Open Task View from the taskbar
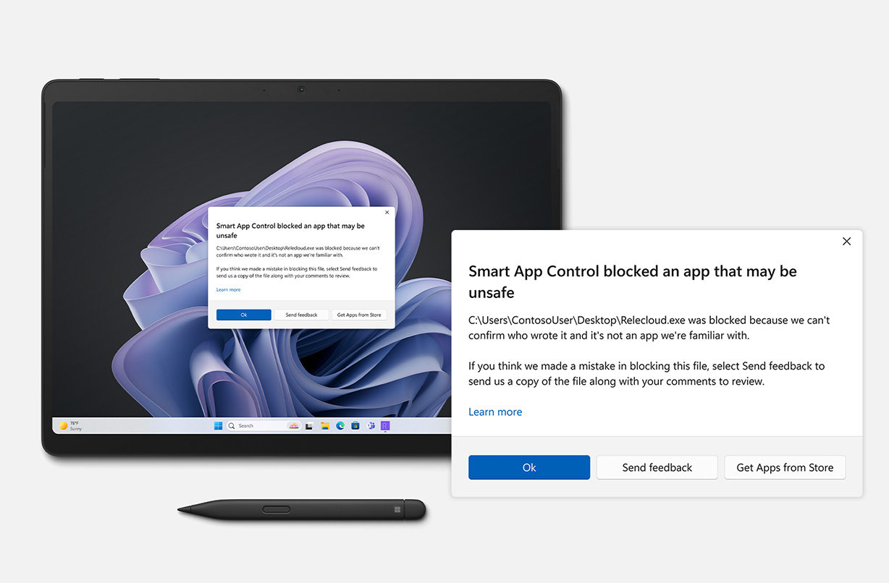889x583 pixels. coord(309,426)
